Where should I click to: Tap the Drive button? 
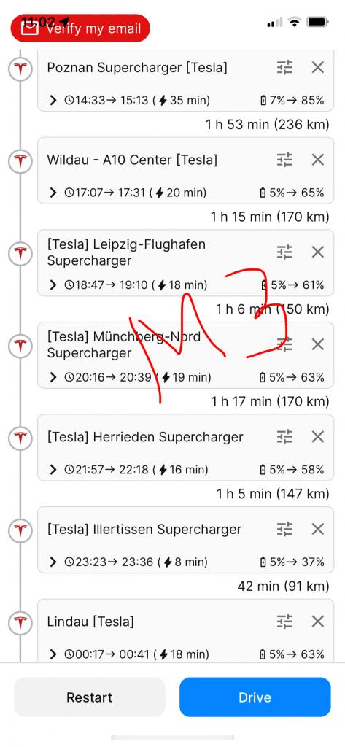[x=255, y=697]
